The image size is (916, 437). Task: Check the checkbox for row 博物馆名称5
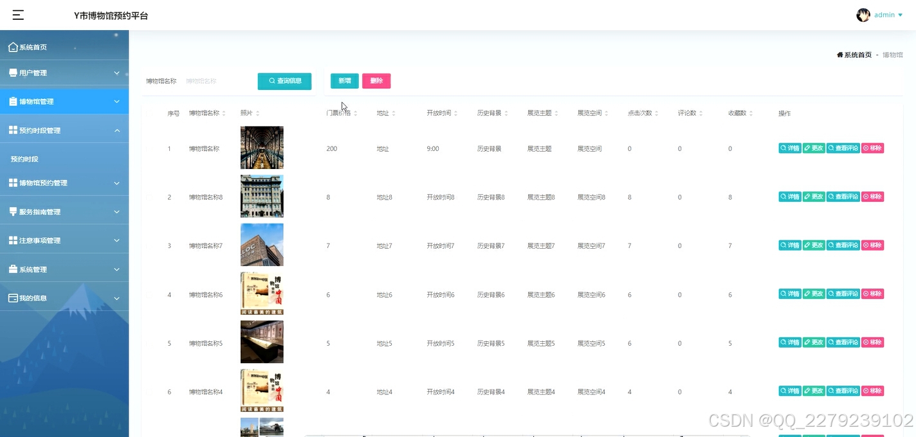[149, 344]
